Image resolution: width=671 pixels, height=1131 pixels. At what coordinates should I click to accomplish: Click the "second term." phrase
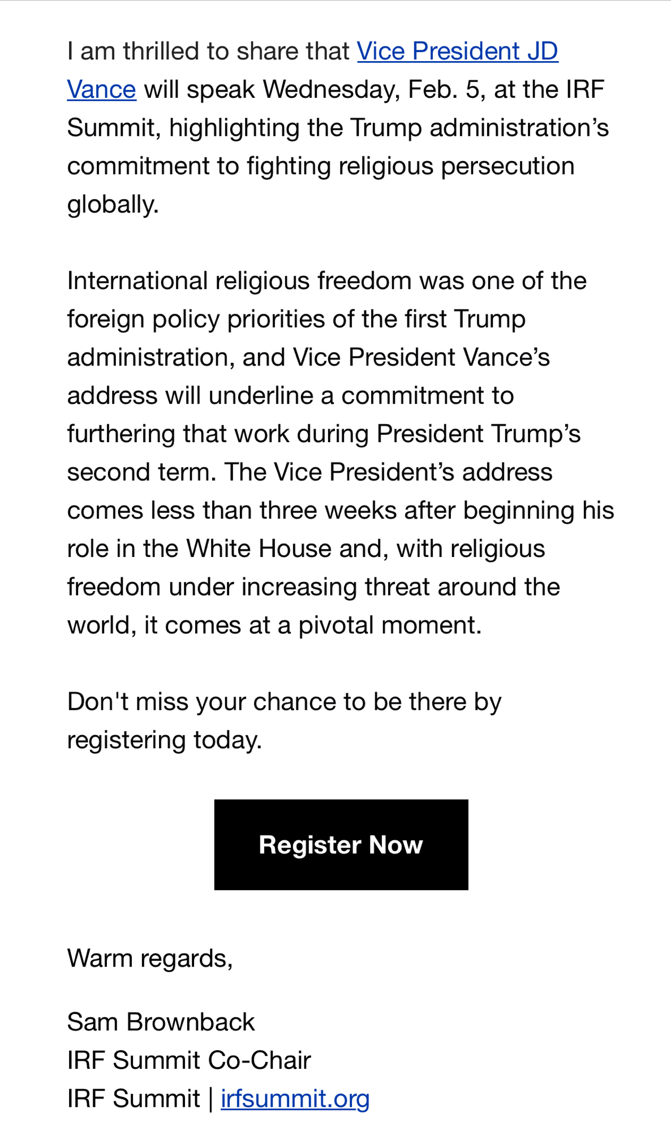pos(141,472)
